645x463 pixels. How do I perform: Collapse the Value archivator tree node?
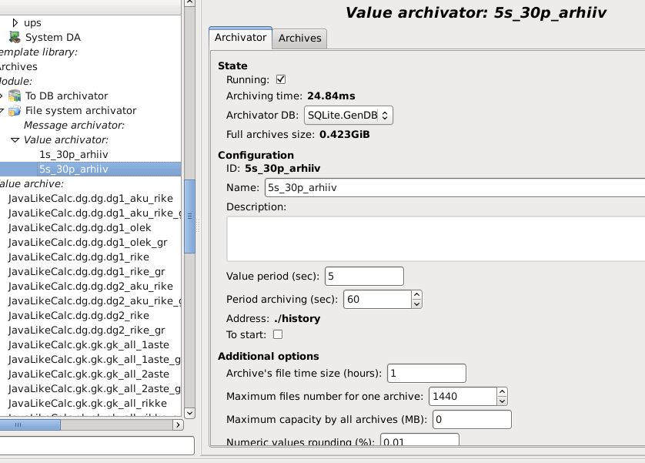pos(15,139)
